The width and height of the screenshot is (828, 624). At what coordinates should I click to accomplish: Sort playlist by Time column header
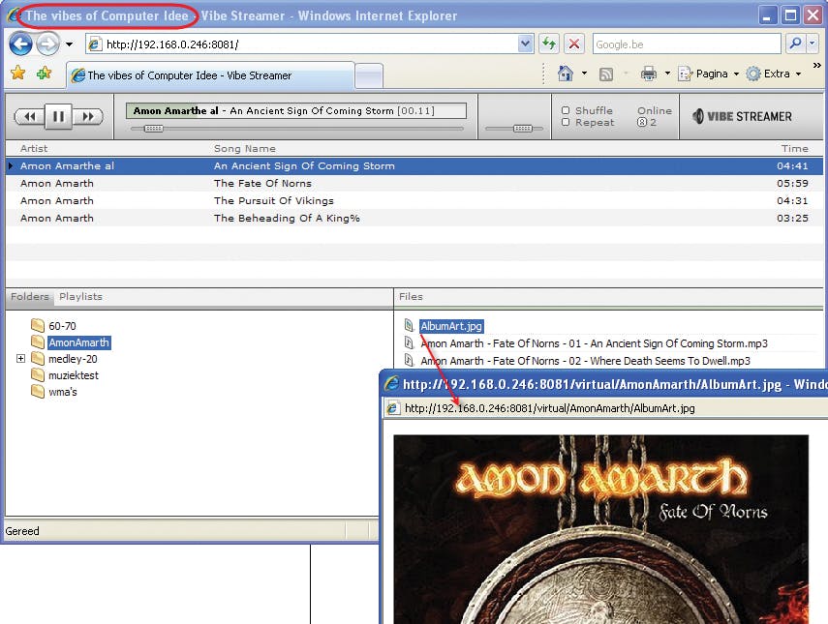[x=795, y=149]
